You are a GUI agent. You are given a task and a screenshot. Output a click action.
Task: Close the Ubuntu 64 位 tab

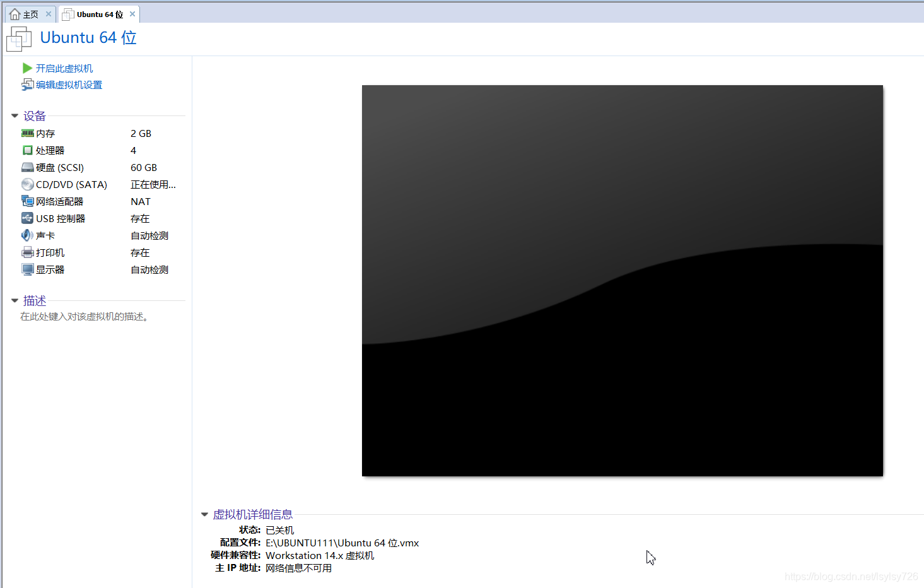[132, 14]
